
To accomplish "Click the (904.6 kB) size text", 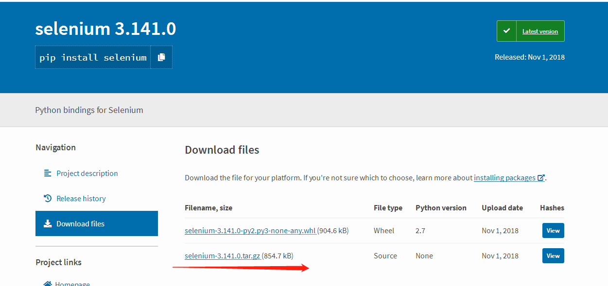I will (333, 231).
